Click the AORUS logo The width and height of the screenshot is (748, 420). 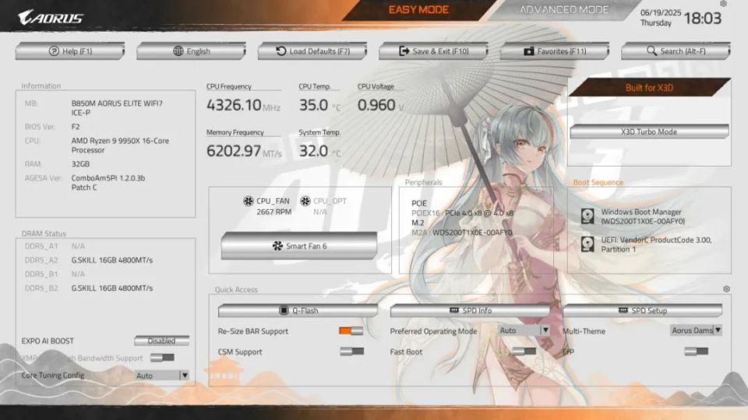(51, 18)
